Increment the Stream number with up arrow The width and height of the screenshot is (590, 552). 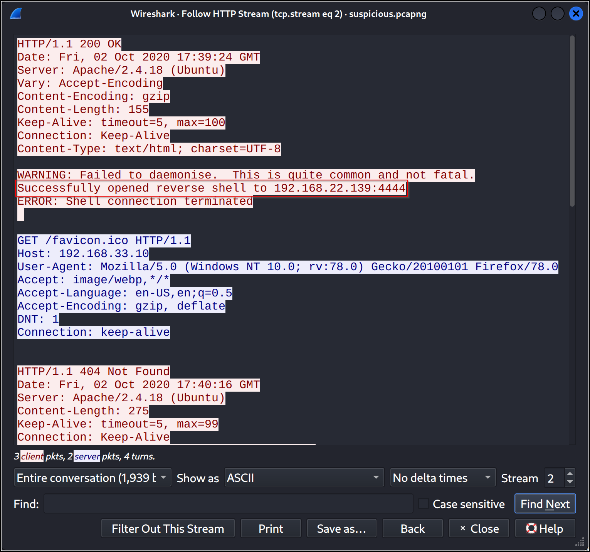(570, 473)
